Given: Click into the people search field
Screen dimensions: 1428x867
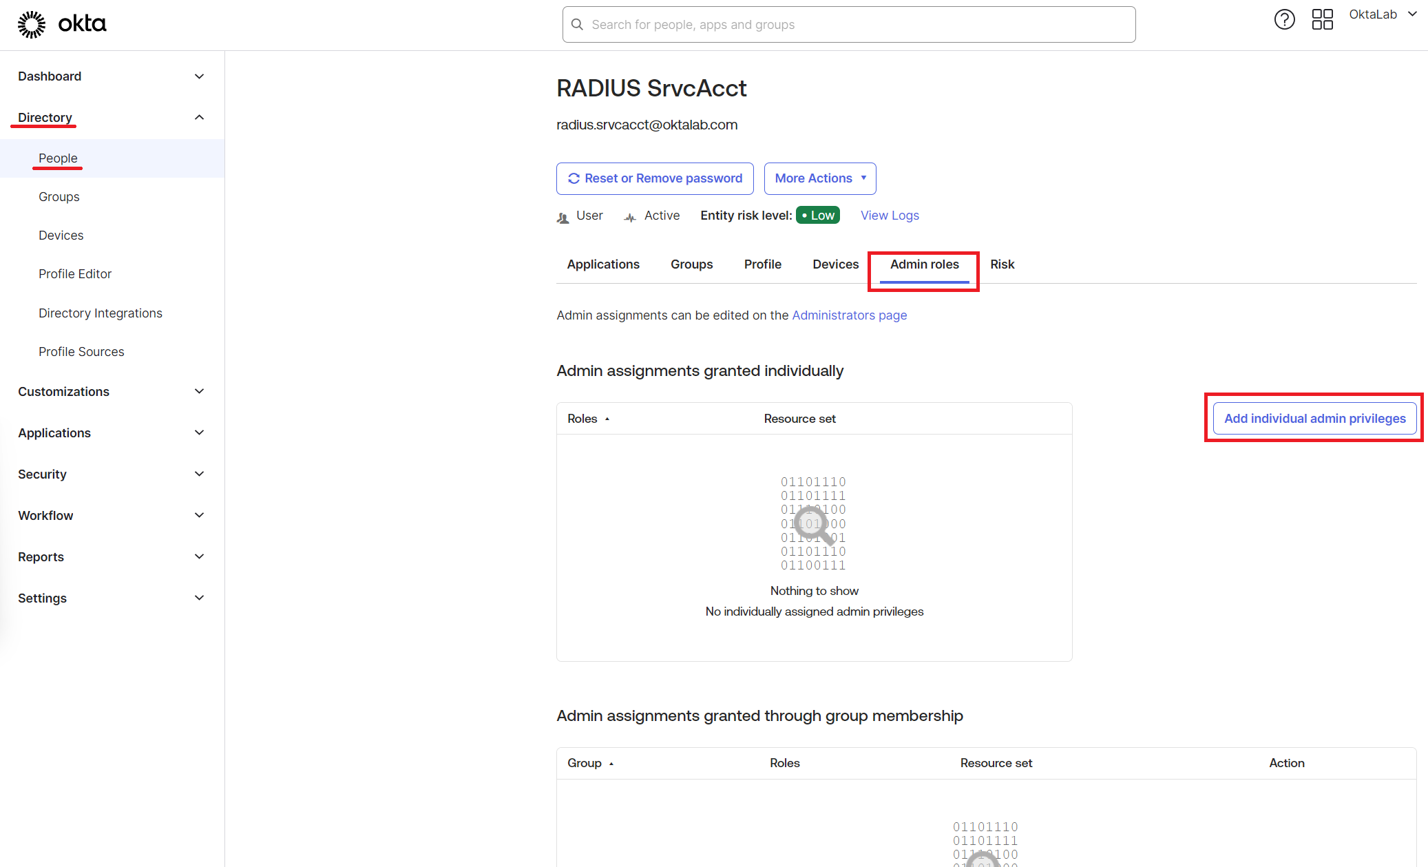Looking at the screenshot, I should click(x=854, y=25).
